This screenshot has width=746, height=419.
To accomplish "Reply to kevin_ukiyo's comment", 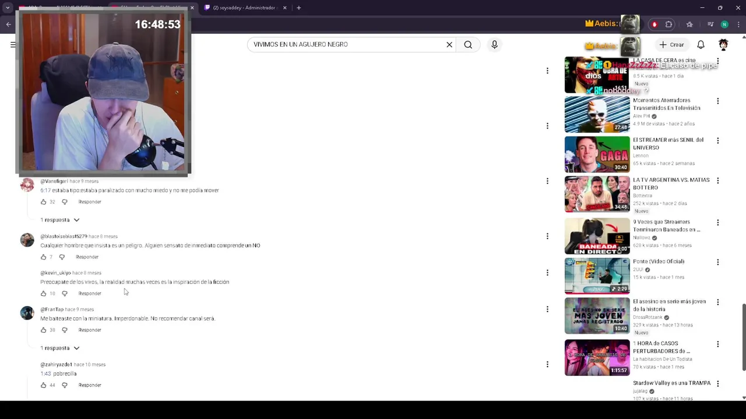I will [x=90, y=293].
